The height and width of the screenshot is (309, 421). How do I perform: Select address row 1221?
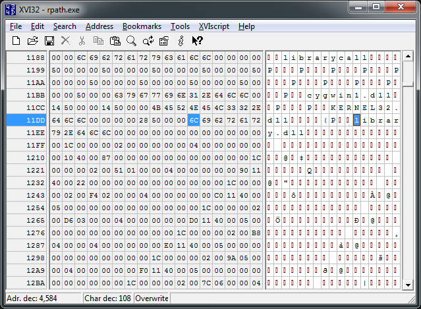(26, 170)
